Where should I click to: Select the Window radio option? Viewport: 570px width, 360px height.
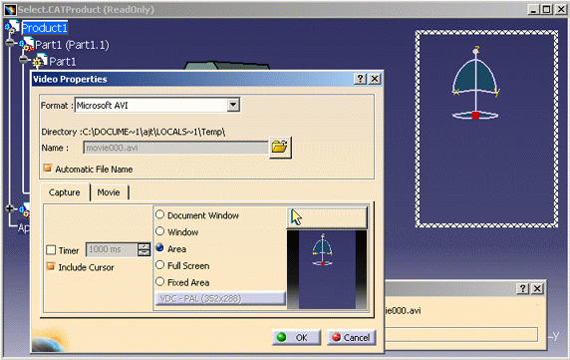[x=160, y=231]
